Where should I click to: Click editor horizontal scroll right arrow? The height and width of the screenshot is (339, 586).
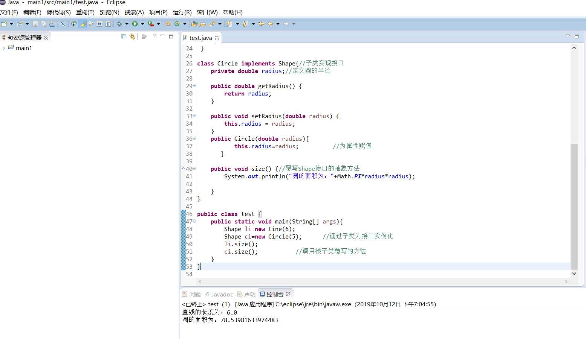[566, 281]
